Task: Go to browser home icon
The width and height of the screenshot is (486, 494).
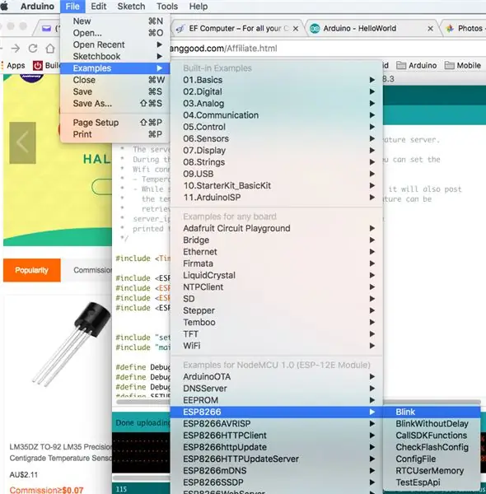Action: [50, 49]
